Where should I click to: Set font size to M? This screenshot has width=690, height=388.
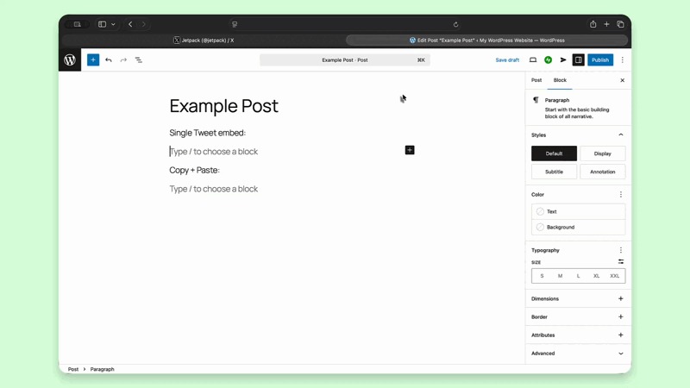(x=560, y=276)
